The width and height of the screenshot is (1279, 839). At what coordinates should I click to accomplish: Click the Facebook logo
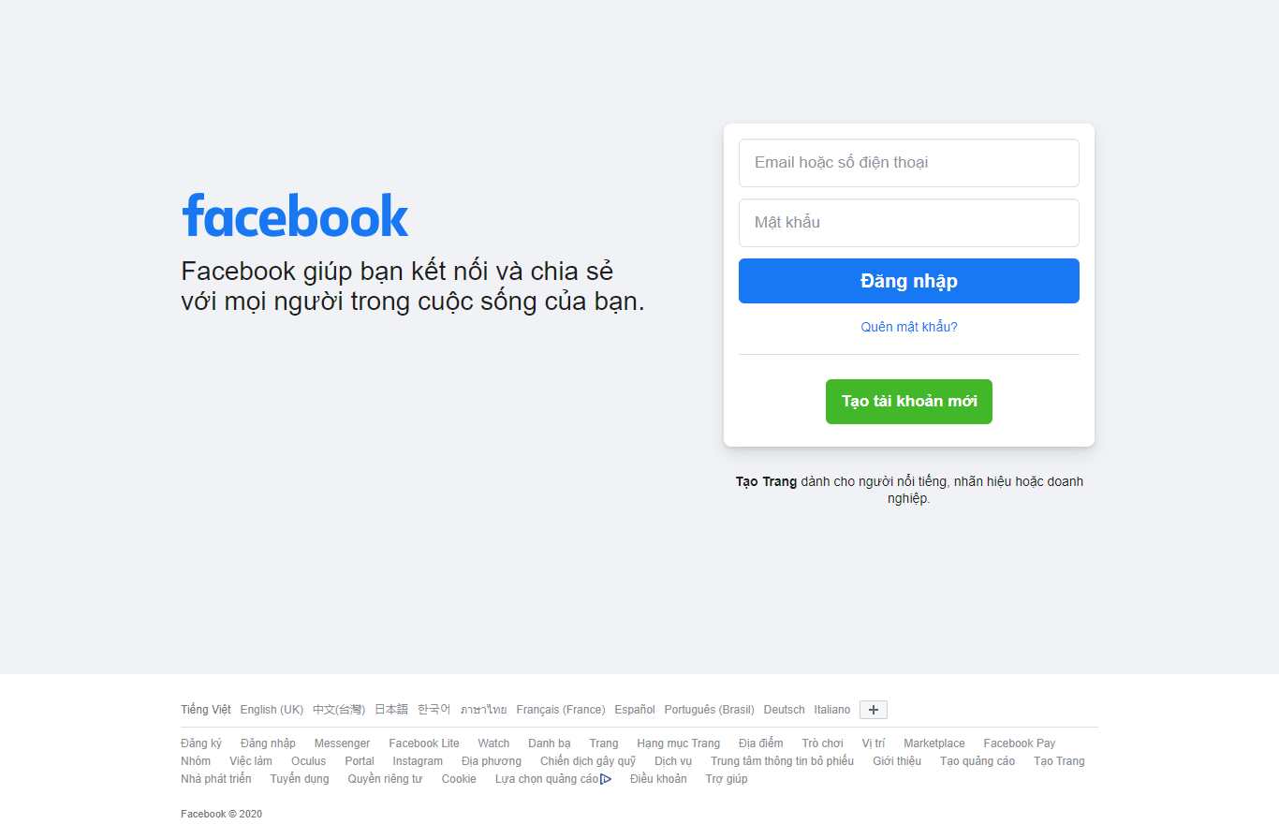click(x=295, y=215)
